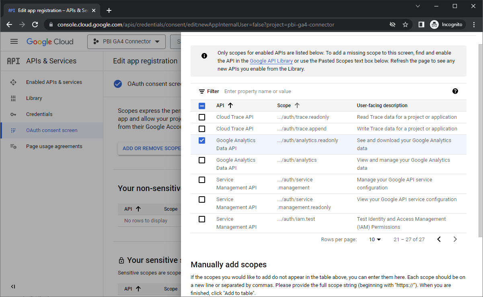Check the trace.readonly scope checkbox
The width and height of the screenshot is (483, 297).
(202, 117)
